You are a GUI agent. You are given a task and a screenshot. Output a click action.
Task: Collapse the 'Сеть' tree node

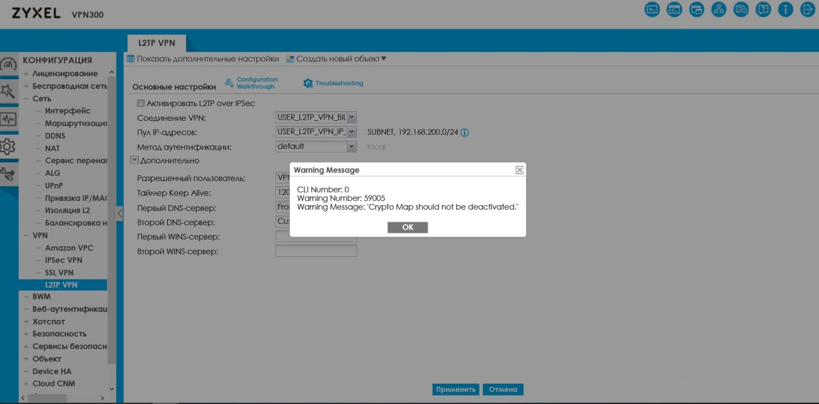tap(26, 98)
